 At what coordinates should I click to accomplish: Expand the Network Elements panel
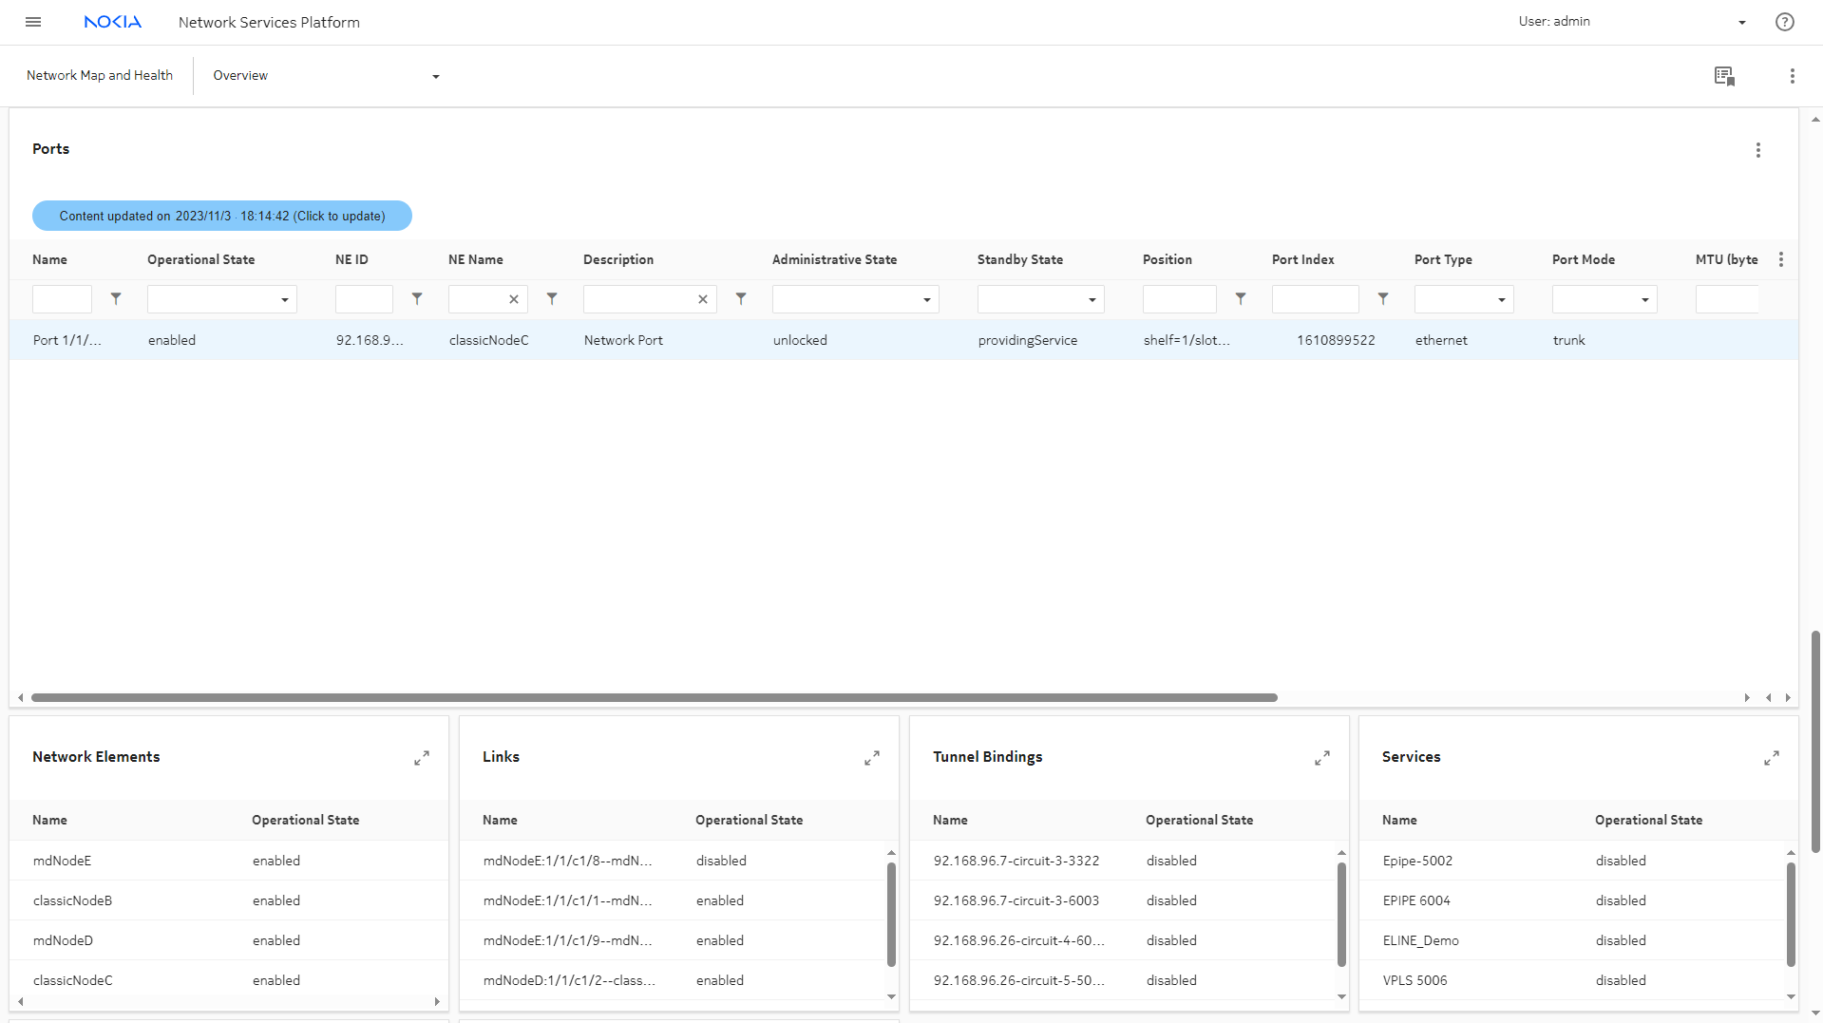pyautogui.click(x=422, y=758)
